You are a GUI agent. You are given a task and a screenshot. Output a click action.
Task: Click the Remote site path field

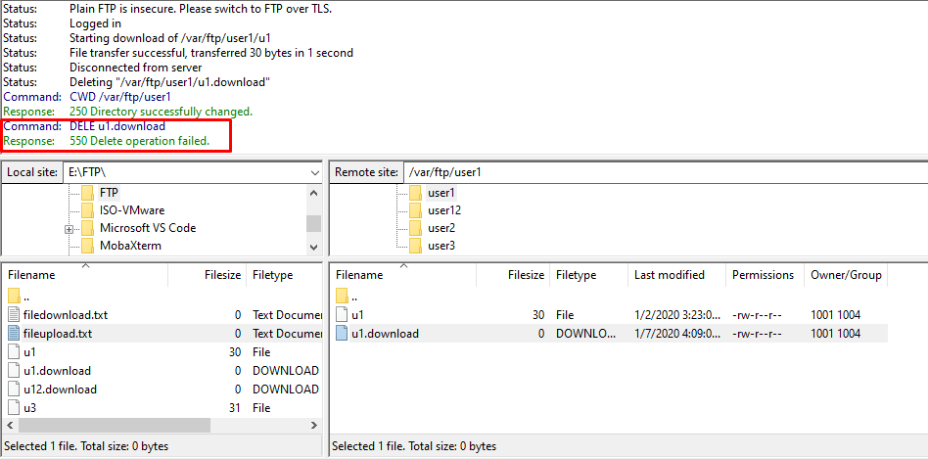[666, 172]
